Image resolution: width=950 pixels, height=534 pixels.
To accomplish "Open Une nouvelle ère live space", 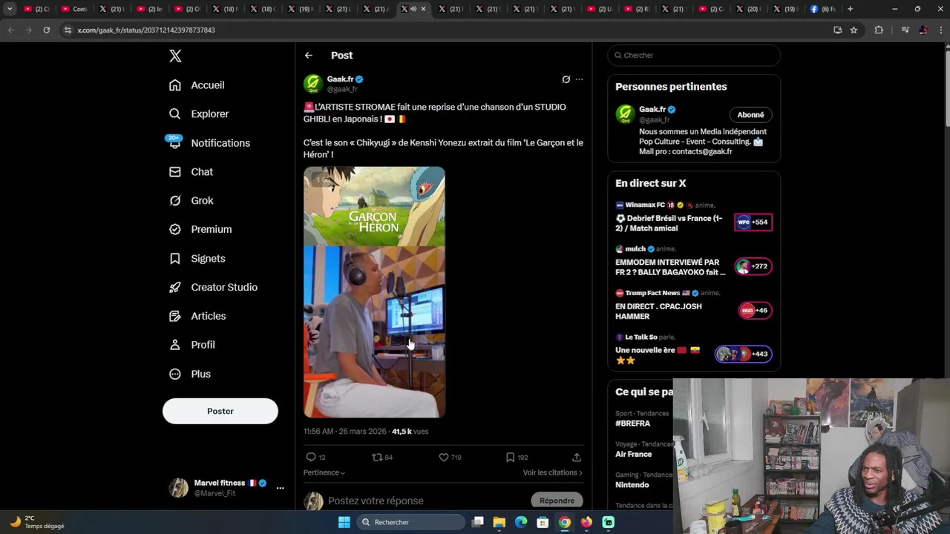I will 694,349.
